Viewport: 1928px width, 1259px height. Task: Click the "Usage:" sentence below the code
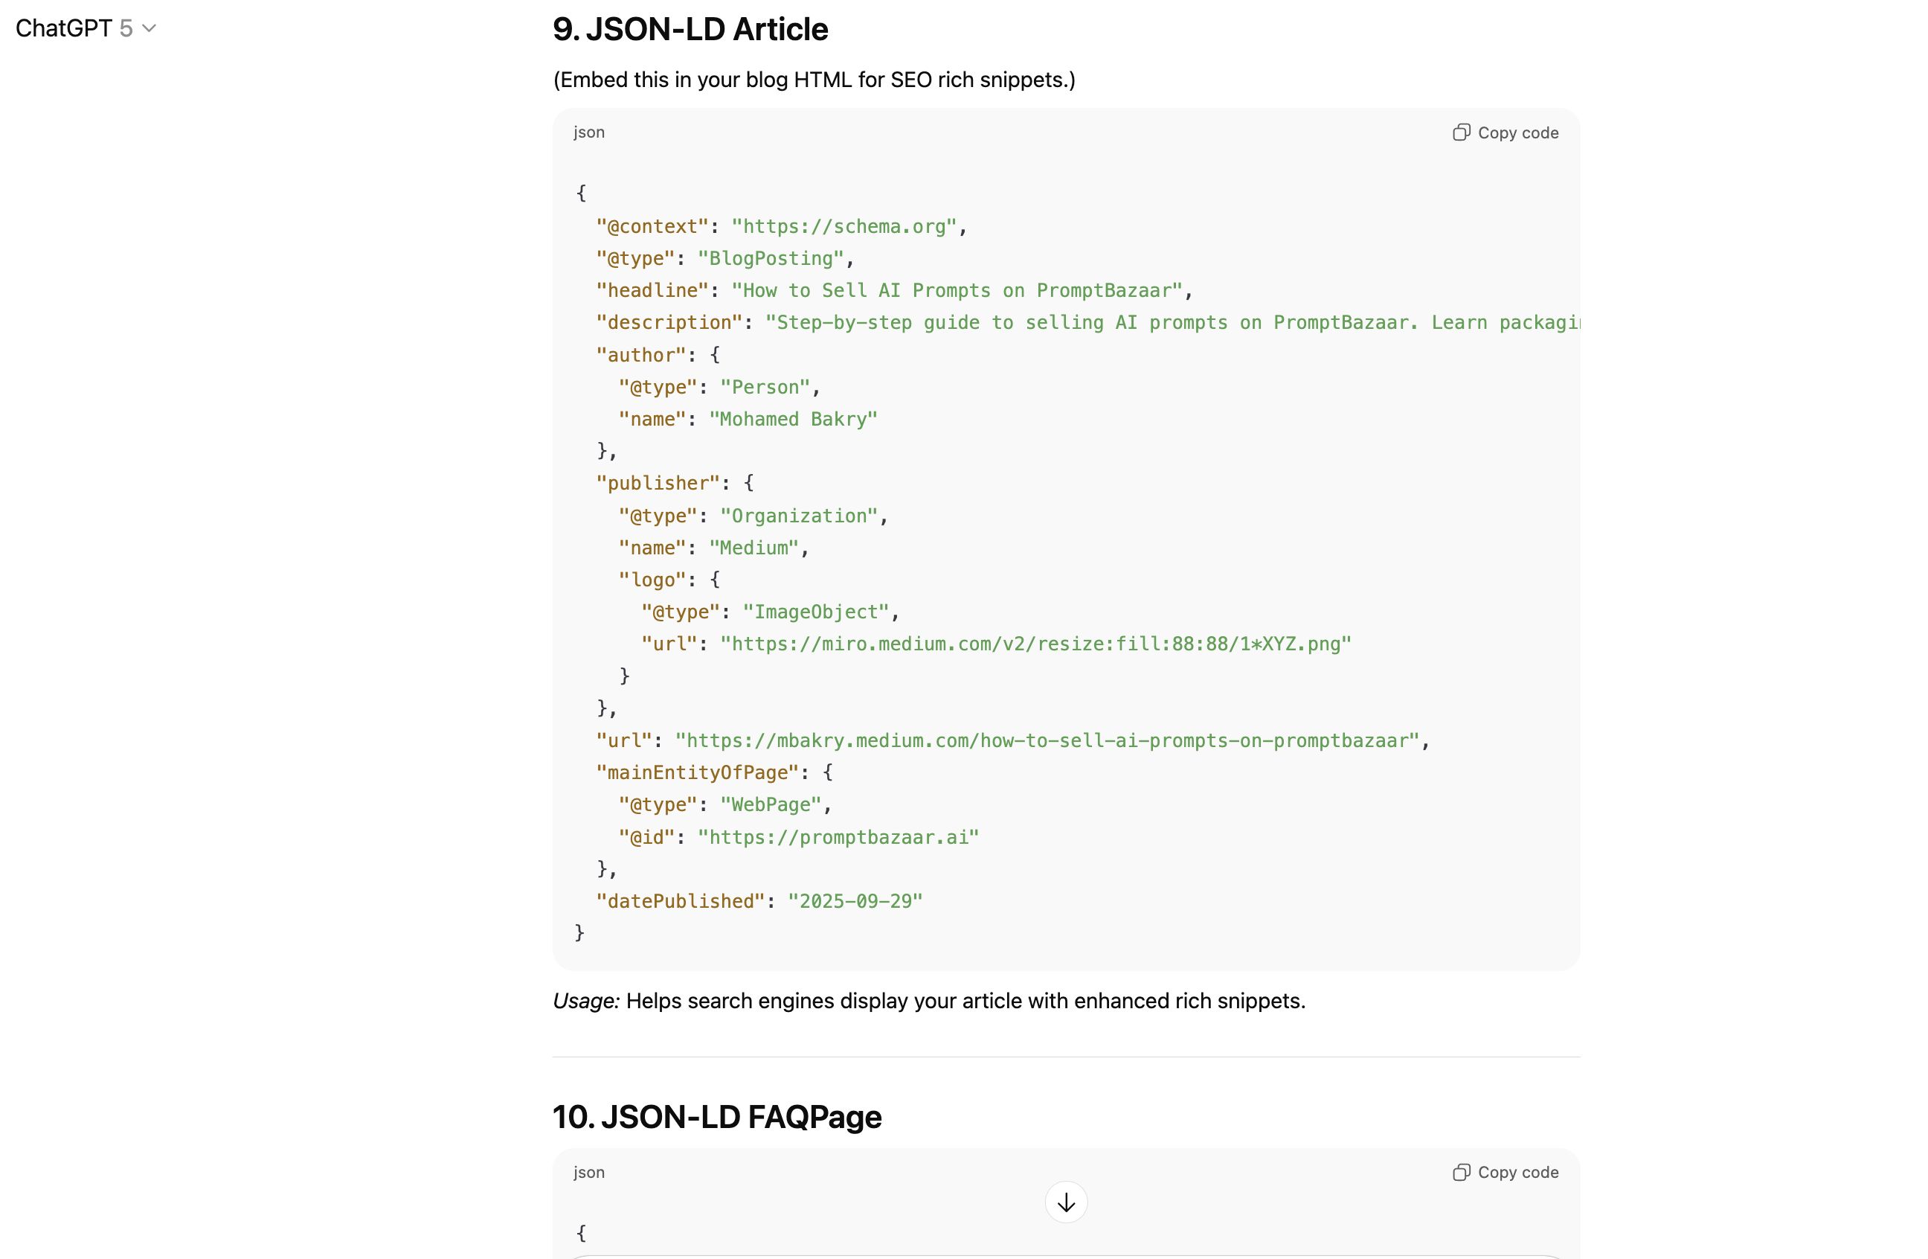(x=928, y=1001)
